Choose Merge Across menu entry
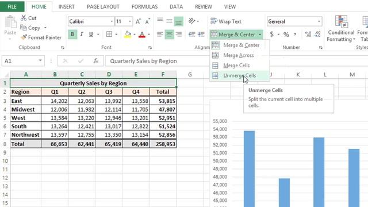The image size is (368, 207). click(x=239, y=55)
